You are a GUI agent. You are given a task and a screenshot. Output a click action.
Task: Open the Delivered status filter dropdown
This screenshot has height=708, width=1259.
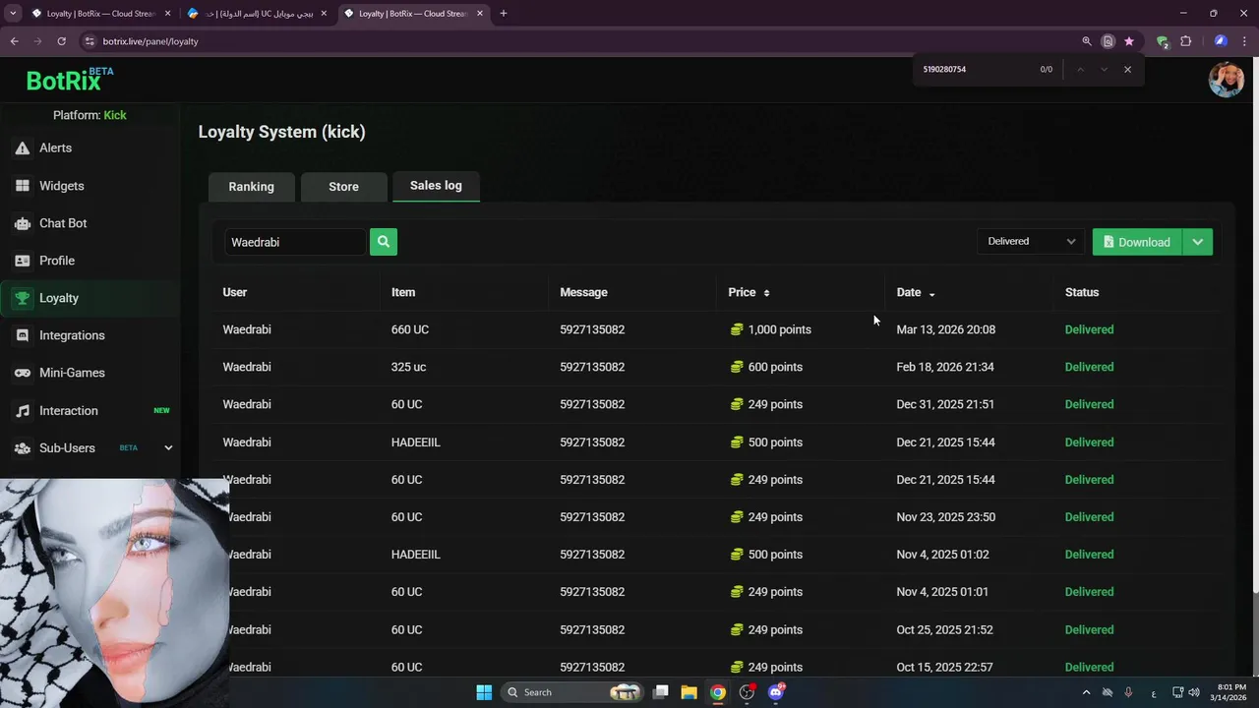click(x=1031, y=242)
